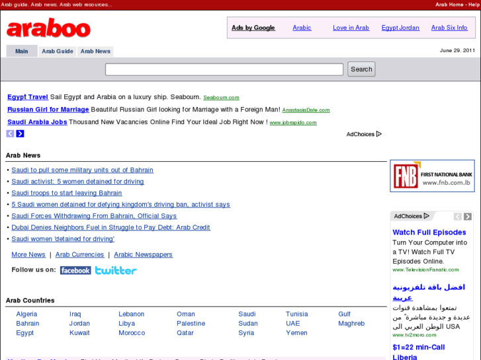Open "Saudi women 'detained for driving'" story
The height and width of the screenshot is (360, 481).
click(63, 238)
